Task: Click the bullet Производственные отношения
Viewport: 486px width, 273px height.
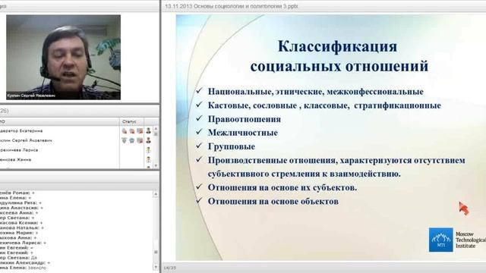Action: coord(336,167)
